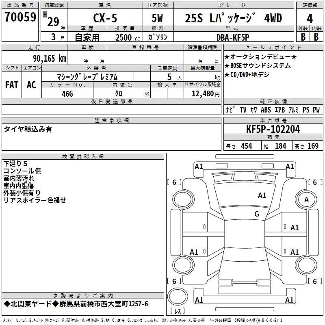Click inspector note 下廻りS
325x325 pixels.
15,164
